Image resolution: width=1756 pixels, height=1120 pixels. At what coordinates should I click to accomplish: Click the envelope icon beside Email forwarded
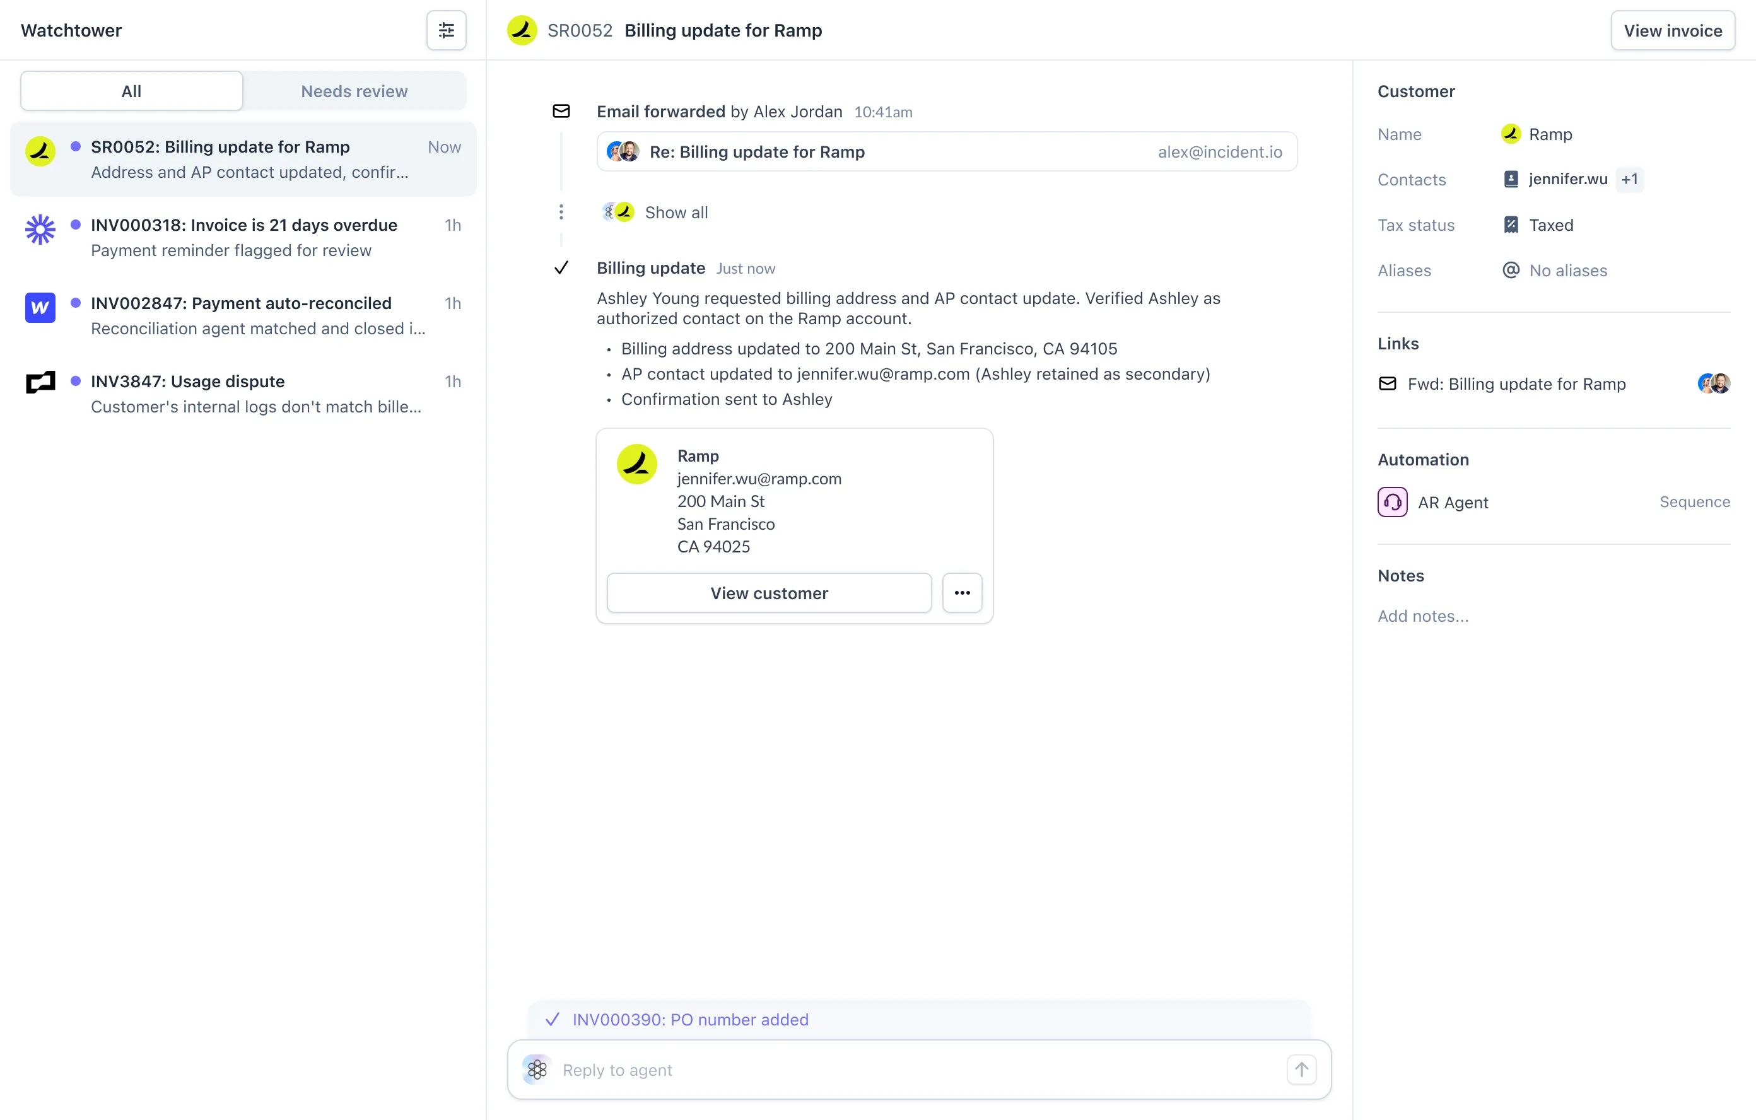(561, 111)
